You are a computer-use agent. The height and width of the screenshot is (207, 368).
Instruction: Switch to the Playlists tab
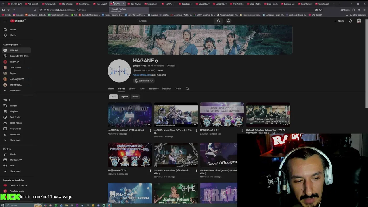coord(166,89)
